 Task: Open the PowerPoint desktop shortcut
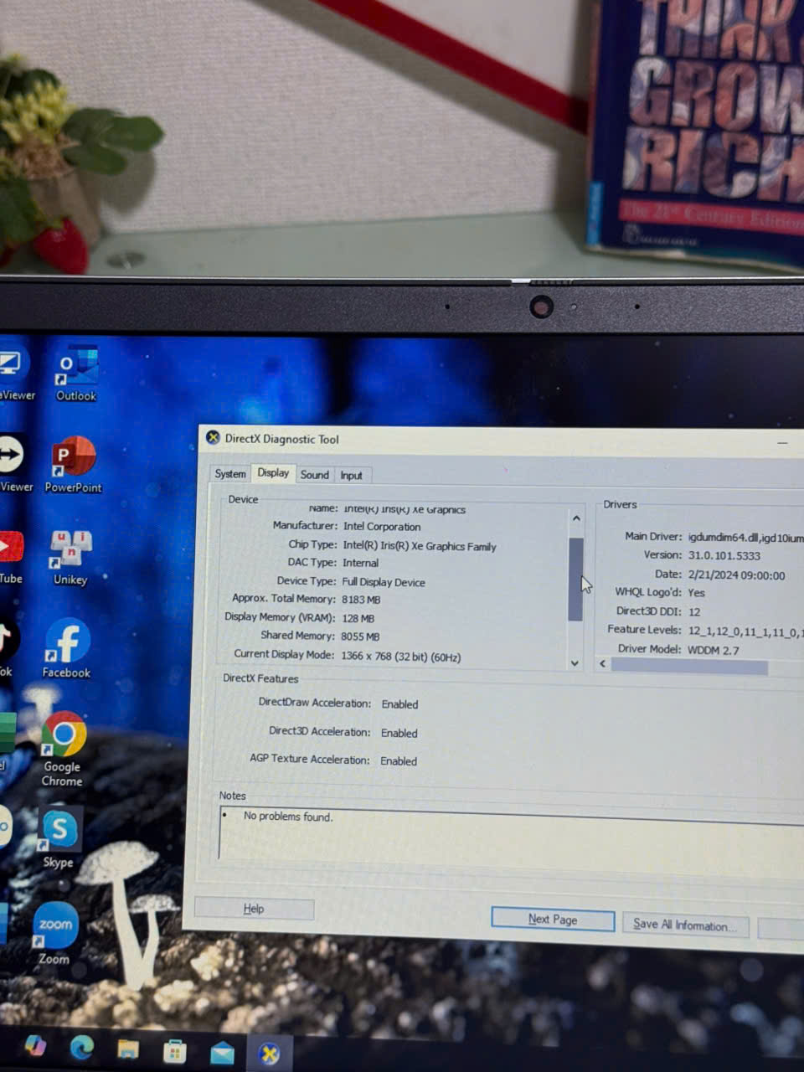[73, 465]
